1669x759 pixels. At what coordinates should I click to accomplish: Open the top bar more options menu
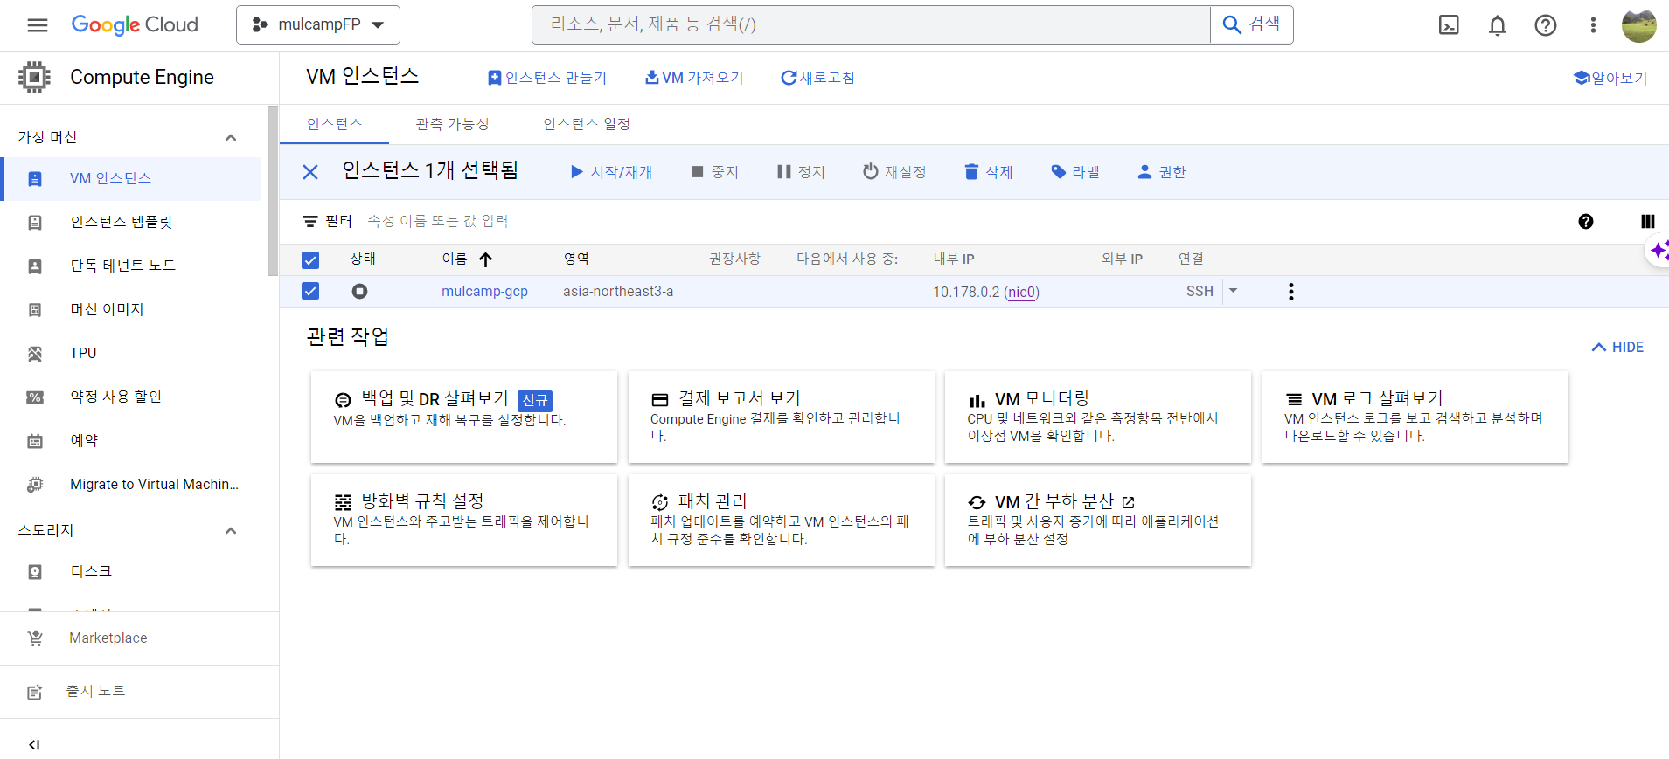pyautogui.click(x=1593, y=25)
